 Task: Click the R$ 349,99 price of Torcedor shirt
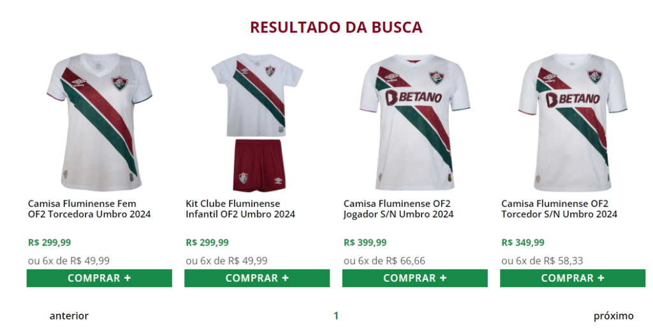click(523, 242)
